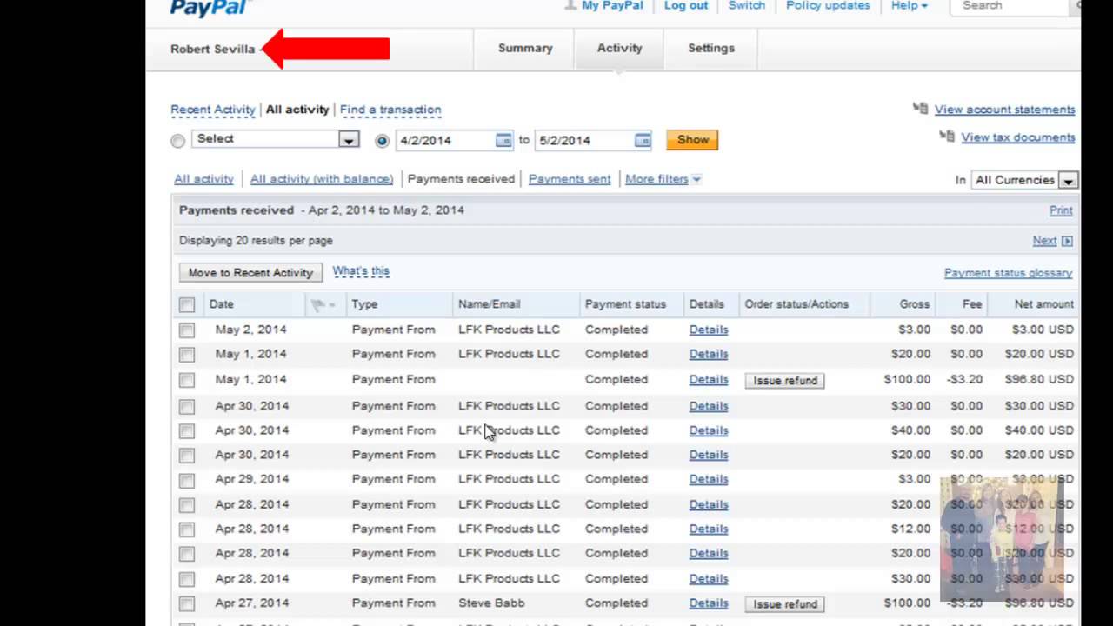
Task: Check the Apr 27, 2014 Steve Babb row
Action: 187,603
